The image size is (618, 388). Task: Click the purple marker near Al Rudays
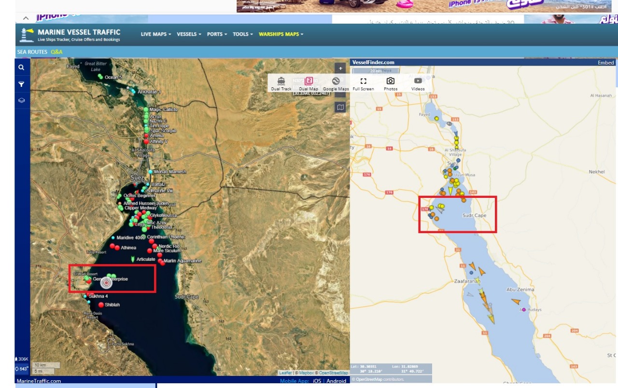coord(524,310)
